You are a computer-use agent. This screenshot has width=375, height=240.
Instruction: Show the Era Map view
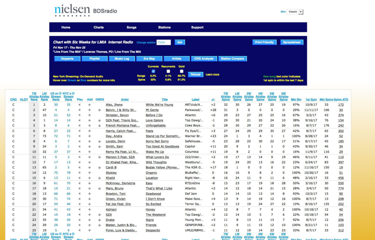(149, 59)
